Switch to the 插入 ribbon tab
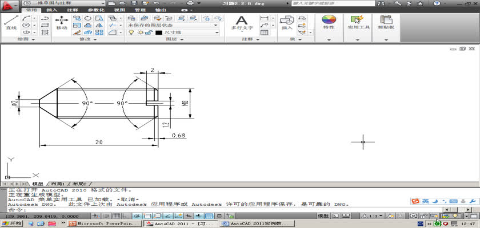Screen dimensions: 480x228 (52, 10)
